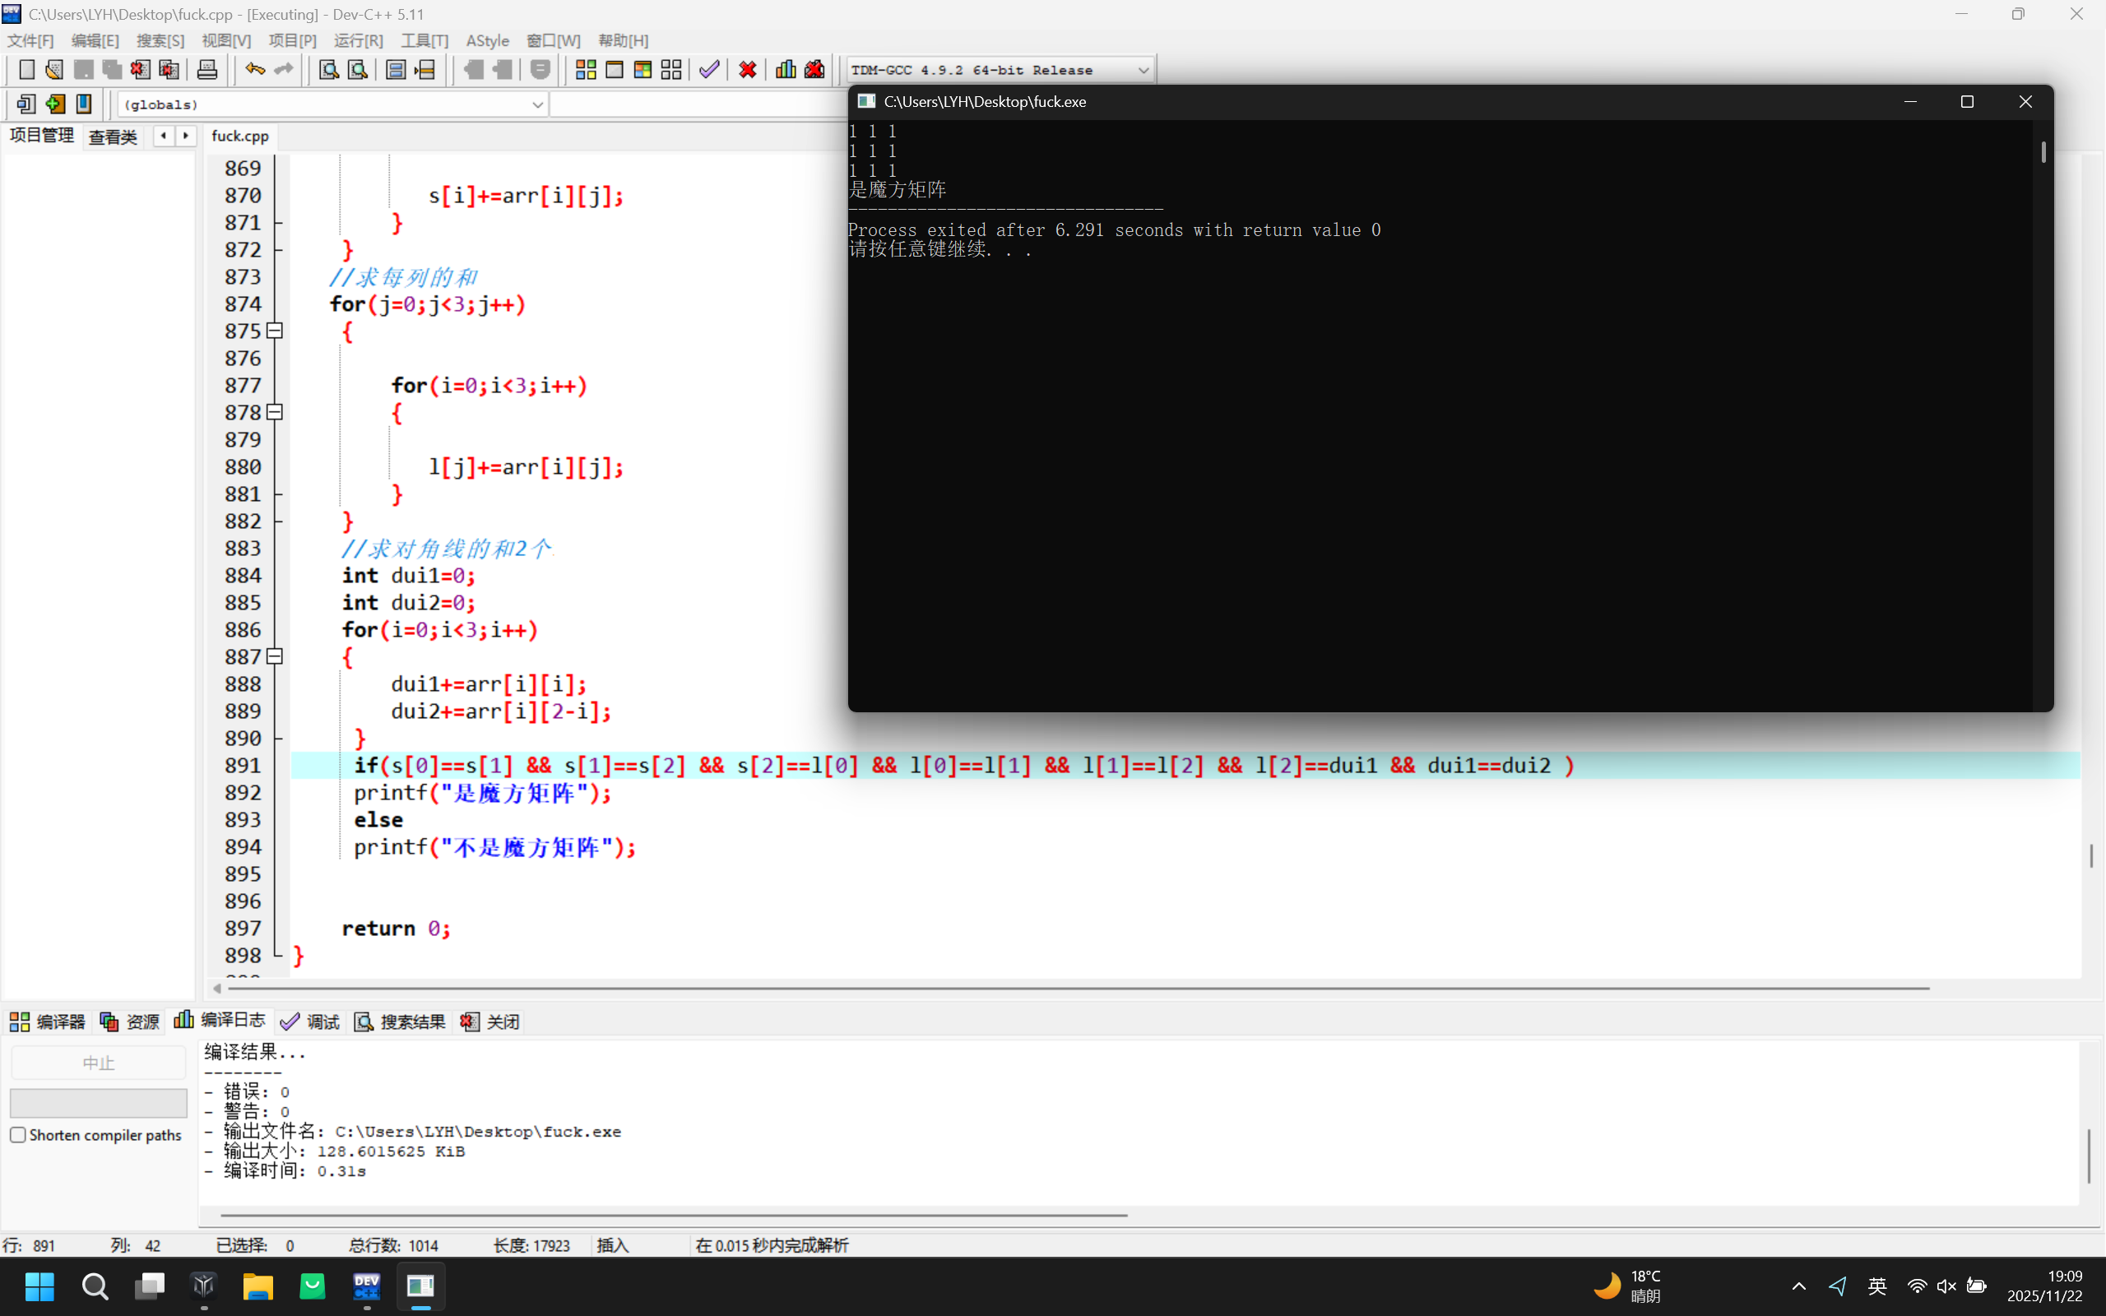Open the TDM-GCC compiler selection dropdown
2106x1316 pixels.
[x=1143, y=71]
